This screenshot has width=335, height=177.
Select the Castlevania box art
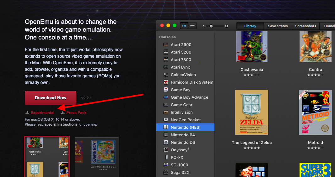coord(252,46)
